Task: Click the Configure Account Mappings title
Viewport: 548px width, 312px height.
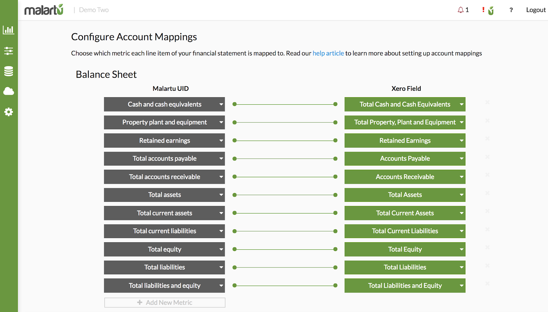Action: [134, 37]
